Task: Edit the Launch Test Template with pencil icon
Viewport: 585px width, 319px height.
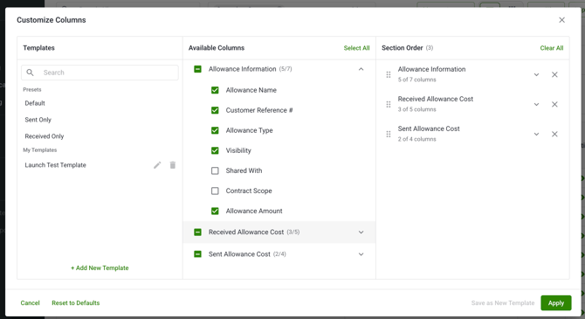Action: pos(157,165)
